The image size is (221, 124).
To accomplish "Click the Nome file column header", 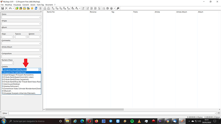I will [x=68, y=12].
